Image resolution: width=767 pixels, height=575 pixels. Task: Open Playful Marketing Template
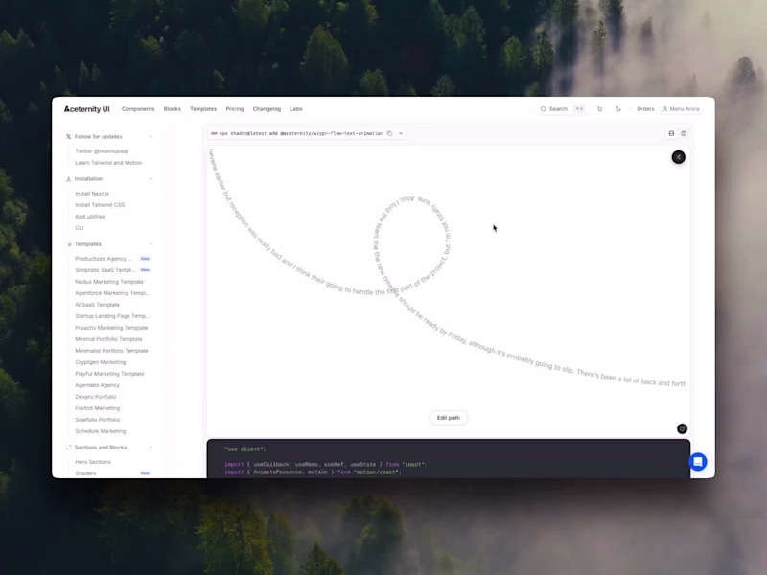click(109, 374)
